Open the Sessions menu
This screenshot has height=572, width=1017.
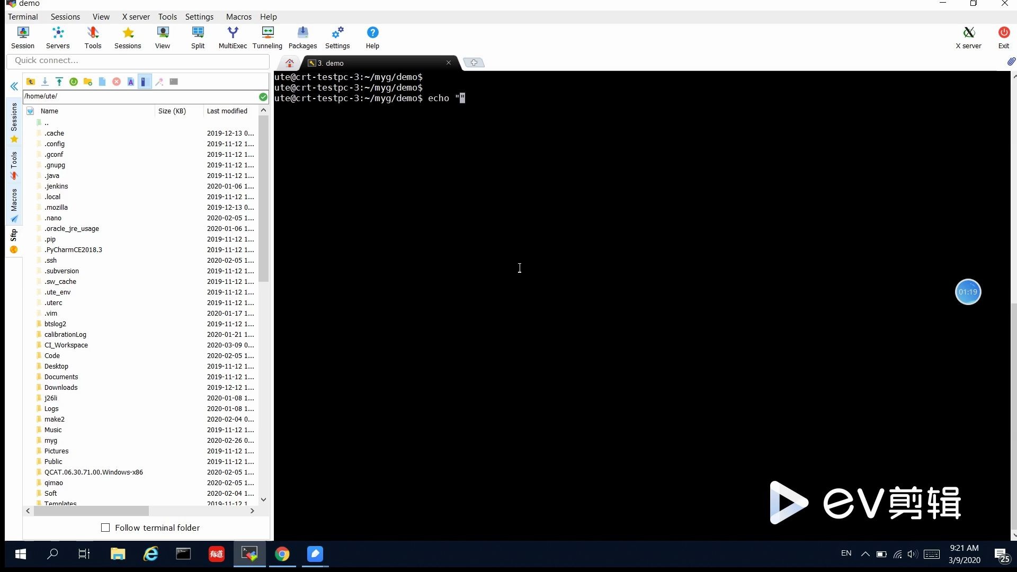pos(66,16)
